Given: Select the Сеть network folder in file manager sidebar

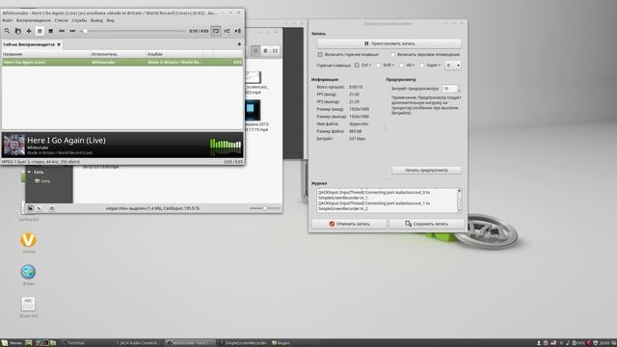Looking at the screenshot, I should pyautogui.click(x=42, y=181).
